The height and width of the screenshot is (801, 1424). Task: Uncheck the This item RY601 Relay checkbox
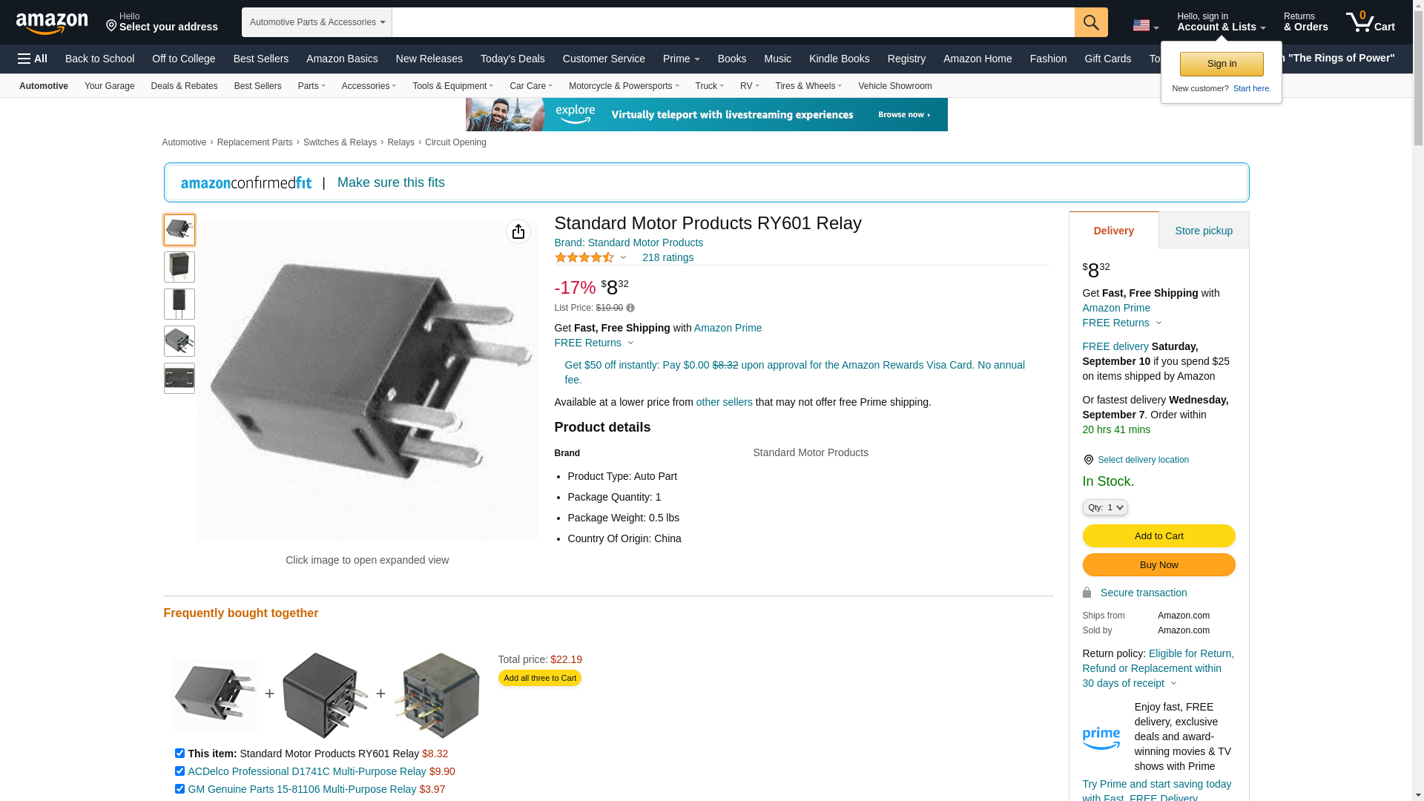[x=179, y=753]
